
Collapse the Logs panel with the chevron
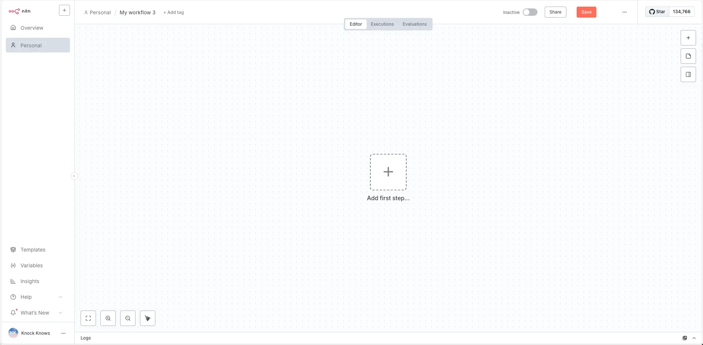coord(695,338)
